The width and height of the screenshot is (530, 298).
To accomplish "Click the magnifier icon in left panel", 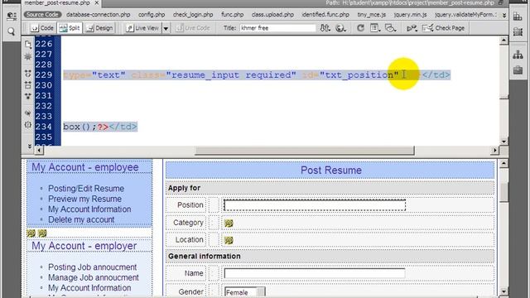I will (x=11, y=31).
